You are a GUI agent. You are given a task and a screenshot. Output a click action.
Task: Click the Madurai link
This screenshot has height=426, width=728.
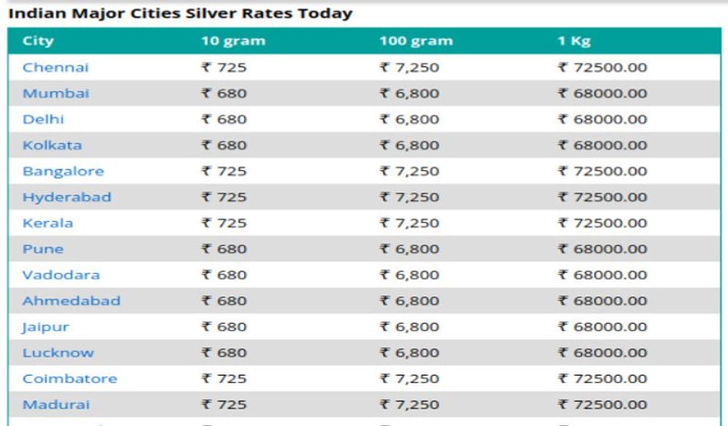(56, 405)
